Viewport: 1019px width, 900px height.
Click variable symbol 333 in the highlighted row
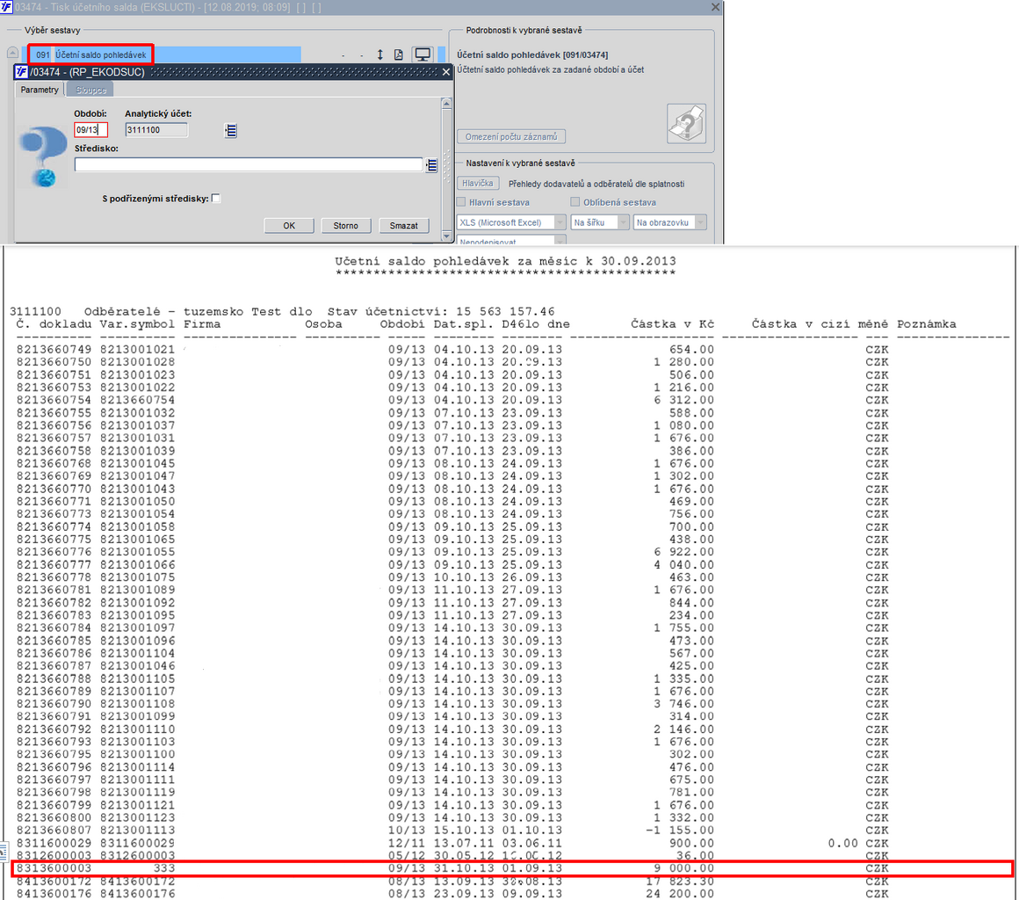point(163,868)
